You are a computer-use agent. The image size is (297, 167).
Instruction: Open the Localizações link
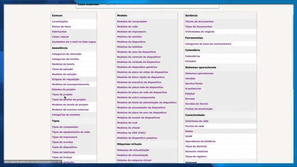click(x=60, y=22)
